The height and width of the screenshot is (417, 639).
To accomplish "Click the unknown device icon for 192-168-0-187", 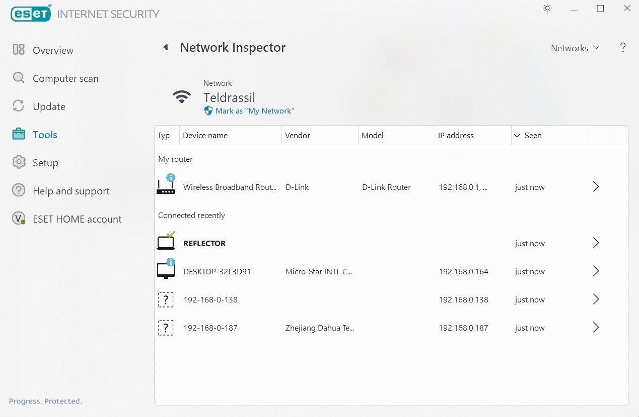I will tap(166, 328).
